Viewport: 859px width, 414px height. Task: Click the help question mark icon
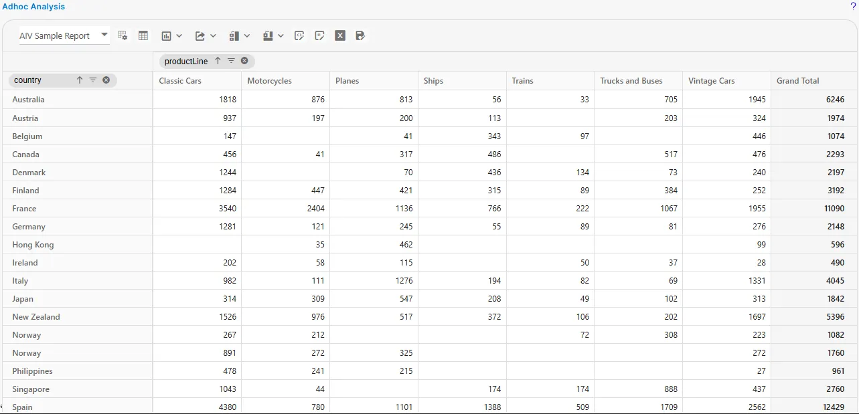click(853, 6)
